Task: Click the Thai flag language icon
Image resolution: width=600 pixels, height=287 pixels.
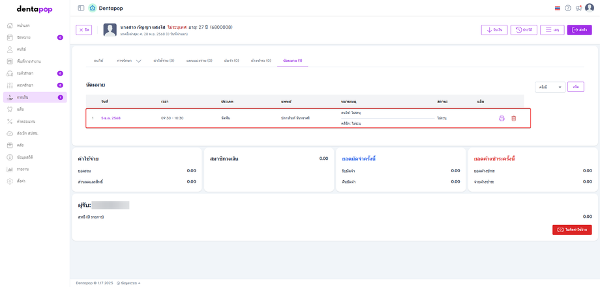Action: click(x=557, y=8)
